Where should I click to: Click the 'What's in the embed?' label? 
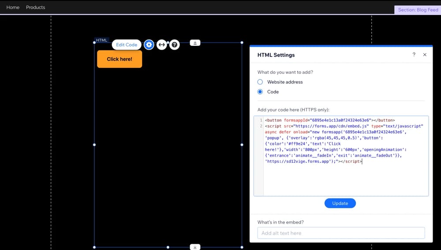click(x=280, y=222)
